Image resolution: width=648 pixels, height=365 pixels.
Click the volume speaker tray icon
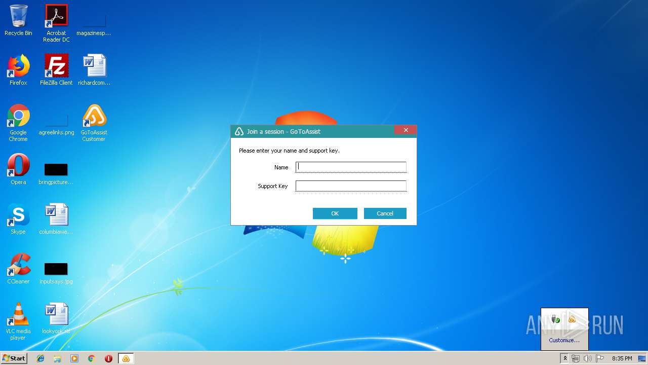[x=587, y=358]
